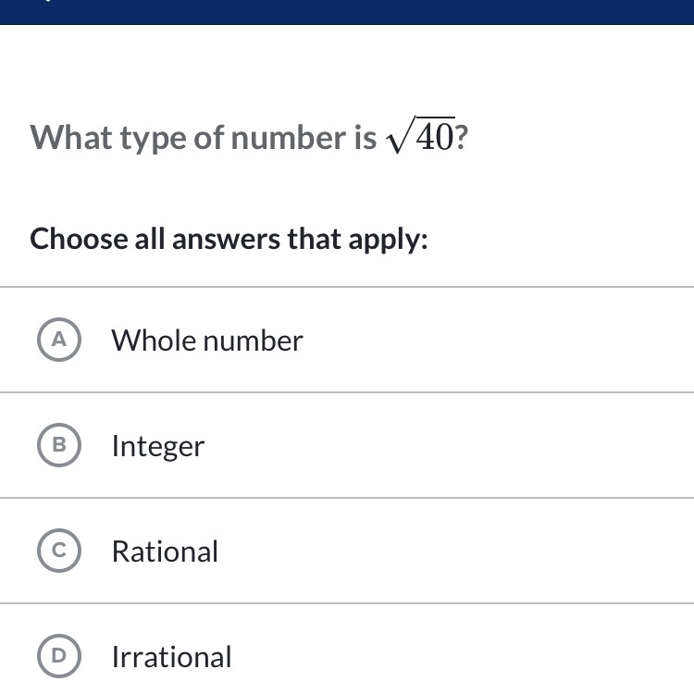This screenshot has height=694, width=694.
Task: Click empty space in Integer row
Action: pyautogui.click(x=442, y=445)
